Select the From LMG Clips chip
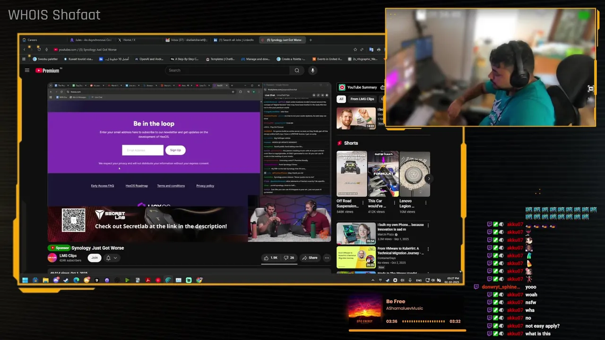Image resolution: width=605 pixels, height=340 pixels. [362, 99]
